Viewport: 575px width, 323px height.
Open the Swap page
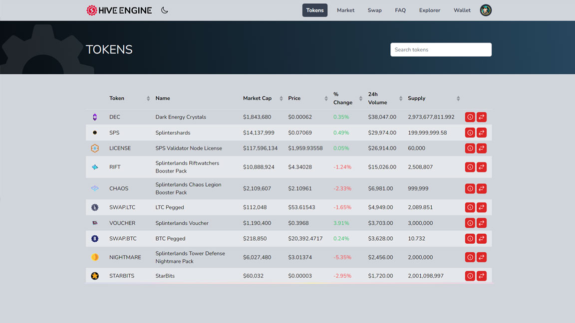click(x=374, y=10)
